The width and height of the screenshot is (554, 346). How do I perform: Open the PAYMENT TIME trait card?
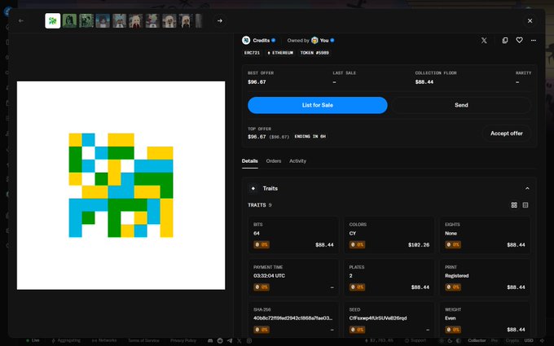pyautogui.click(x=293, y=278)
